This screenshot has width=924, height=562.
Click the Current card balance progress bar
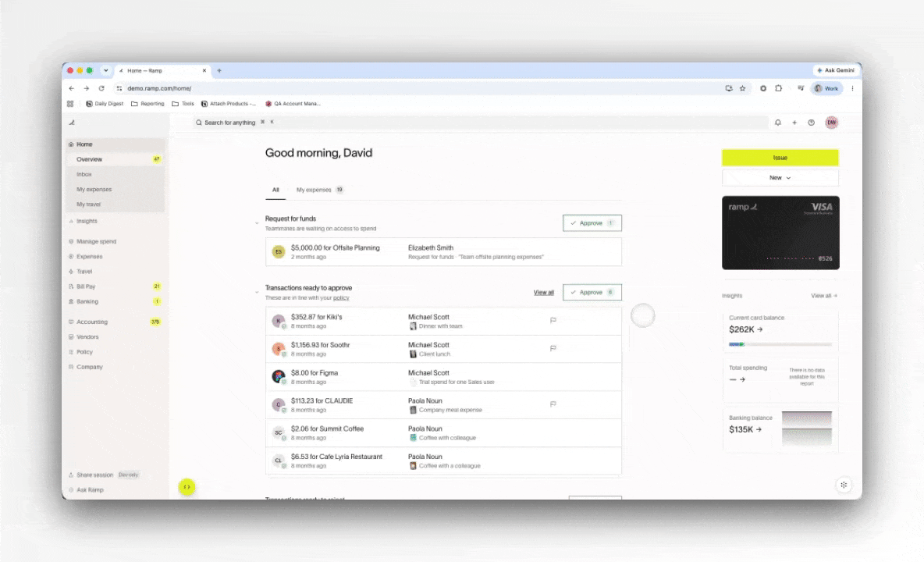[x=780, y=344]
